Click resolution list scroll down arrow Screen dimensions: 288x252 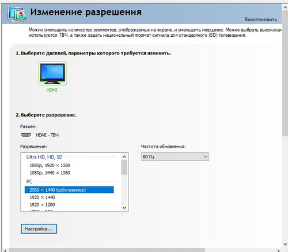[x=124, y=208]
